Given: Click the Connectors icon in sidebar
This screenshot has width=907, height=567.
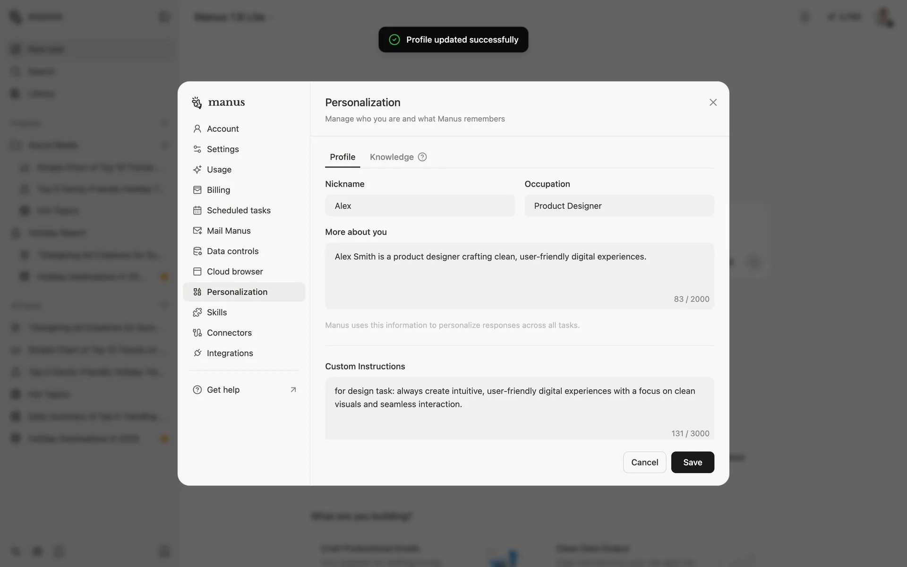Looking at the screenshot, I should tap(197, 333).
